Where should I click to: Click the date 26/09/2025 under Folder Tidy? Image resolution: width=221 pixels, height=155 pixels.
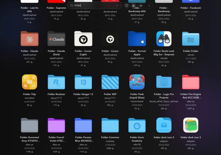pyautogui.click(x=30, y=102)
